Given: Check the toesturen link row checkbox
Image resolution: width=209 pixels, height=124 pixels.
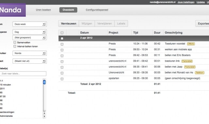Looking at the screenshot, I should coord(62,62).
